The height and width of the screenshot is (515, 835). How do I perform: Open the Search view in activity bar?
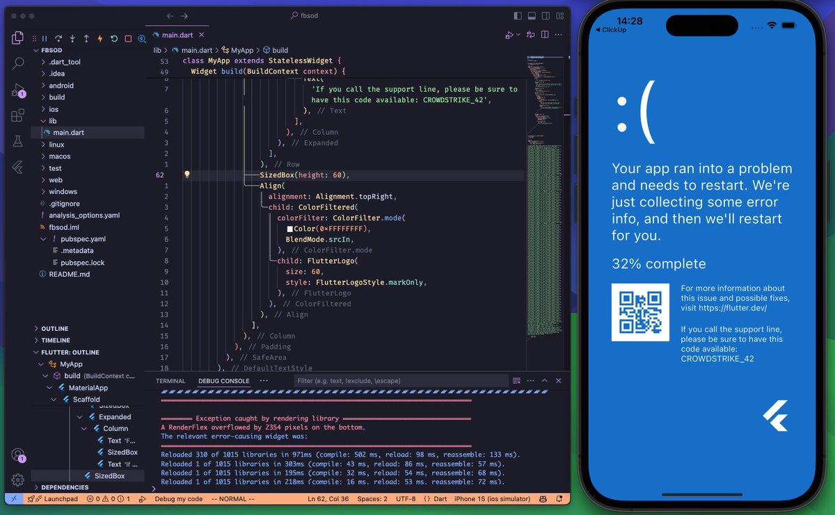[18, 64]
